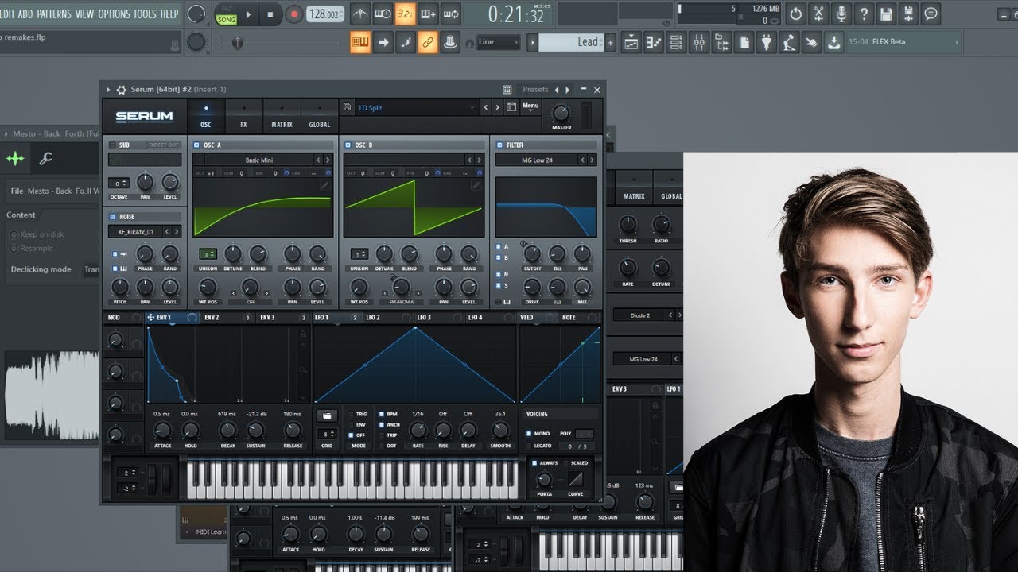
Task: Open the LD Split preset dropdown
Action: point(417,107)
